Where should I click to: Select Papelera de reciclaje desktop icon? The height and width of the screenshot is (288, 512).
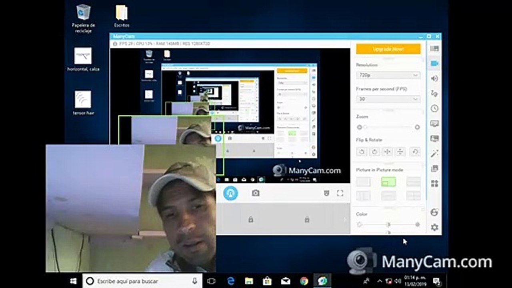pos(83,18)
